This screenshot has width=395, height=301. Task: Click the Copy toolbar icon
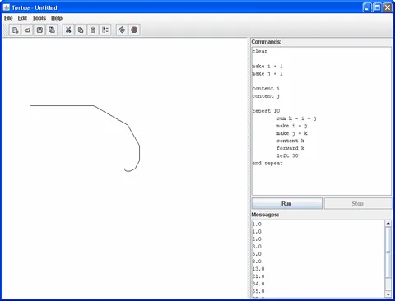point(81,30)
